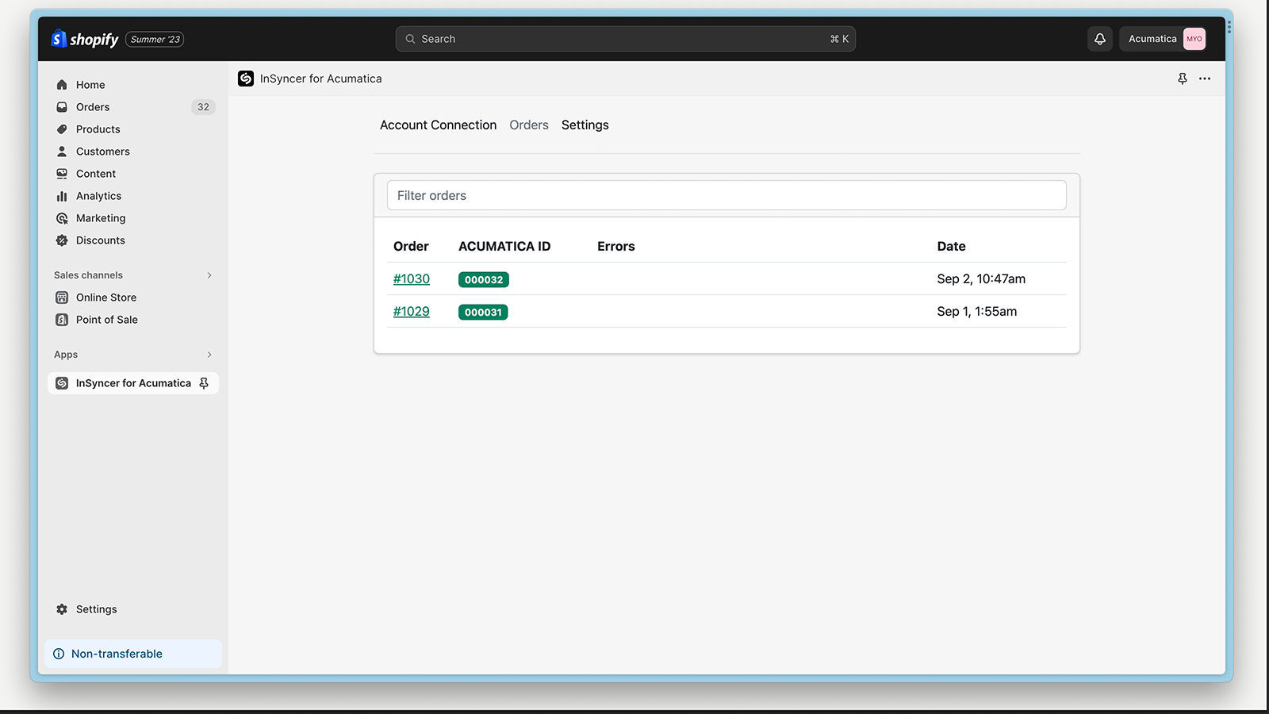This screenshot has height=714, width=1269.
Task: Open order #1030 link
Action: click(412, 279)
